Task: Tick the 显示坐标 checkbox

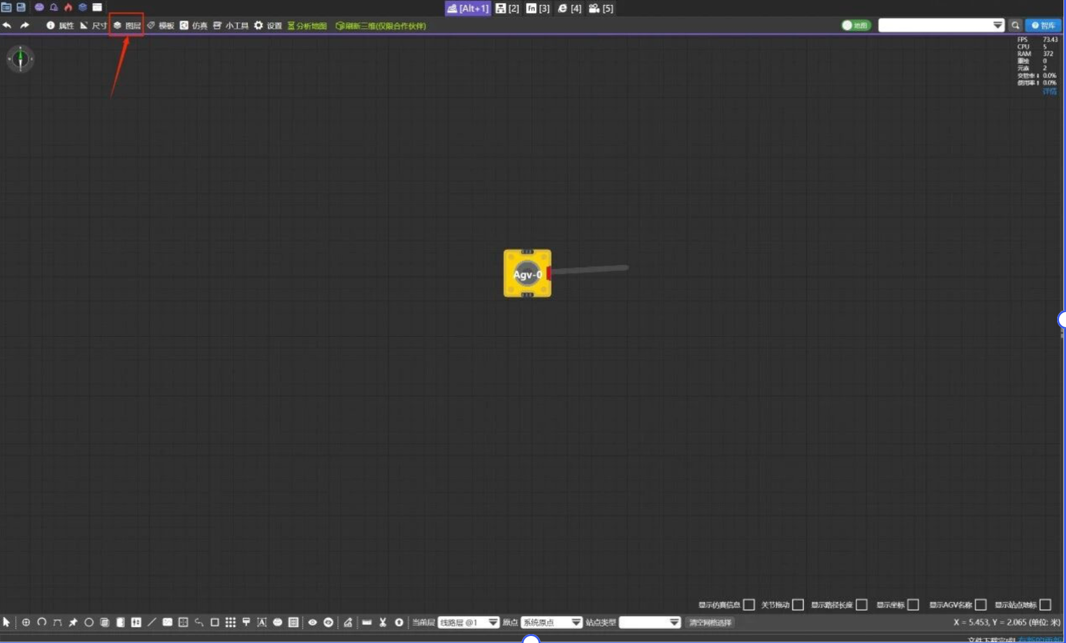Action: point(913,605)
